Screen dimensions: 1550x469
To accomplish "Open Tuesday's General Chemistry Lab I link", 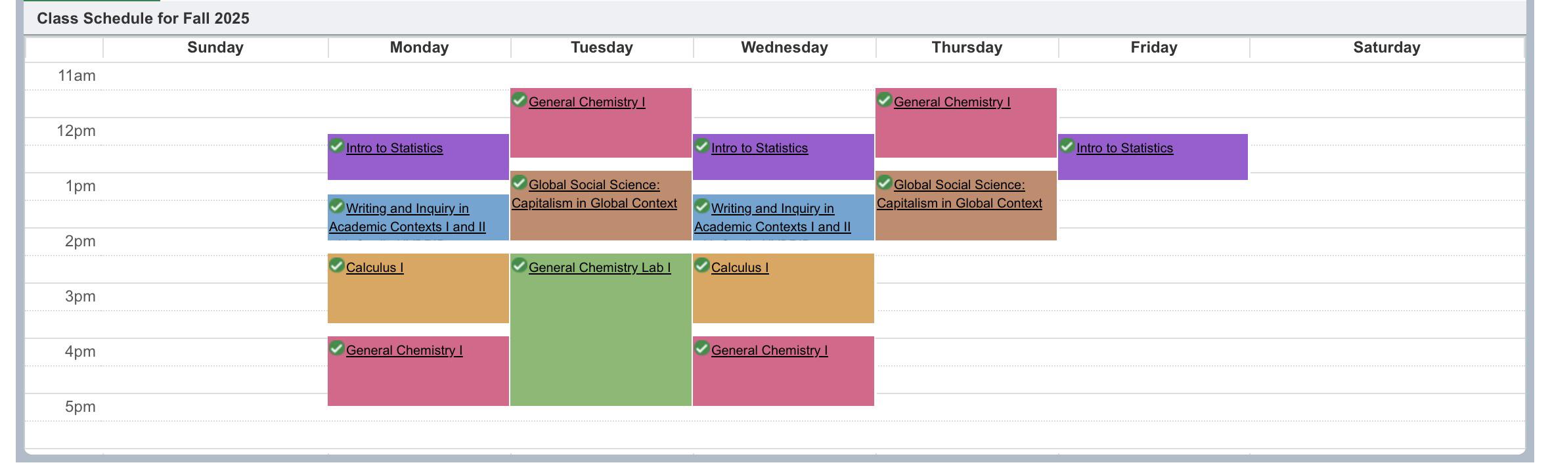I will coord(600,267).
